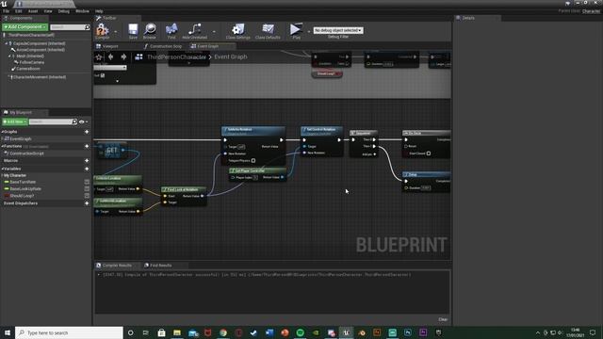Open the No debug object selected dropdown

(x=338, y=30)
